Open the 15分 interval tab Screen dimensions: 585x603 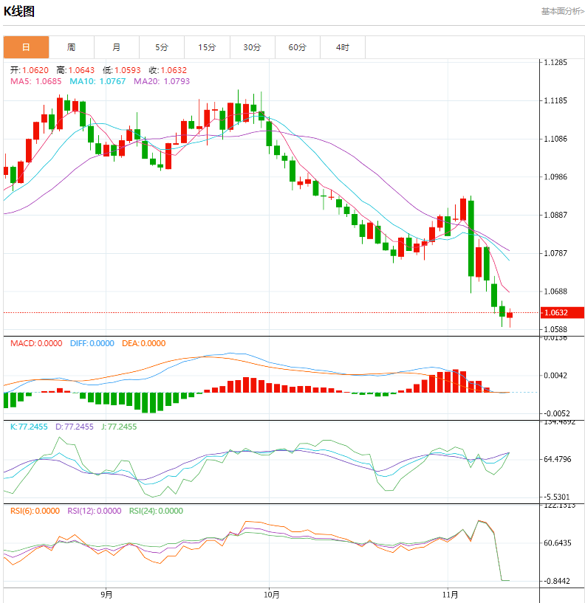[207, 47]
